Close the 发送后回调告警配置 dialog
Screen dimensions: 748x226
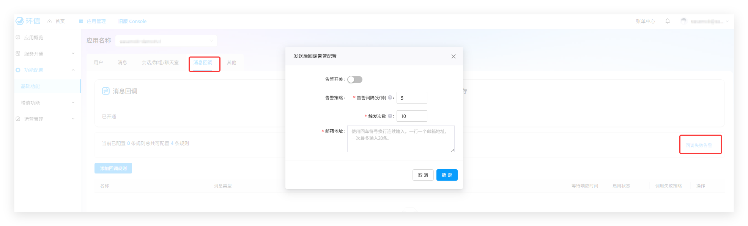pos(454,56)
